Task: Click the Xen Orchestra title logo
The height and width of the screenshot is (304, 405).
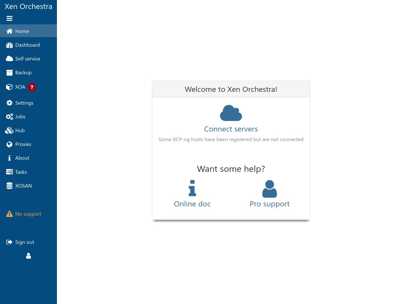Action: click(28, 6)
